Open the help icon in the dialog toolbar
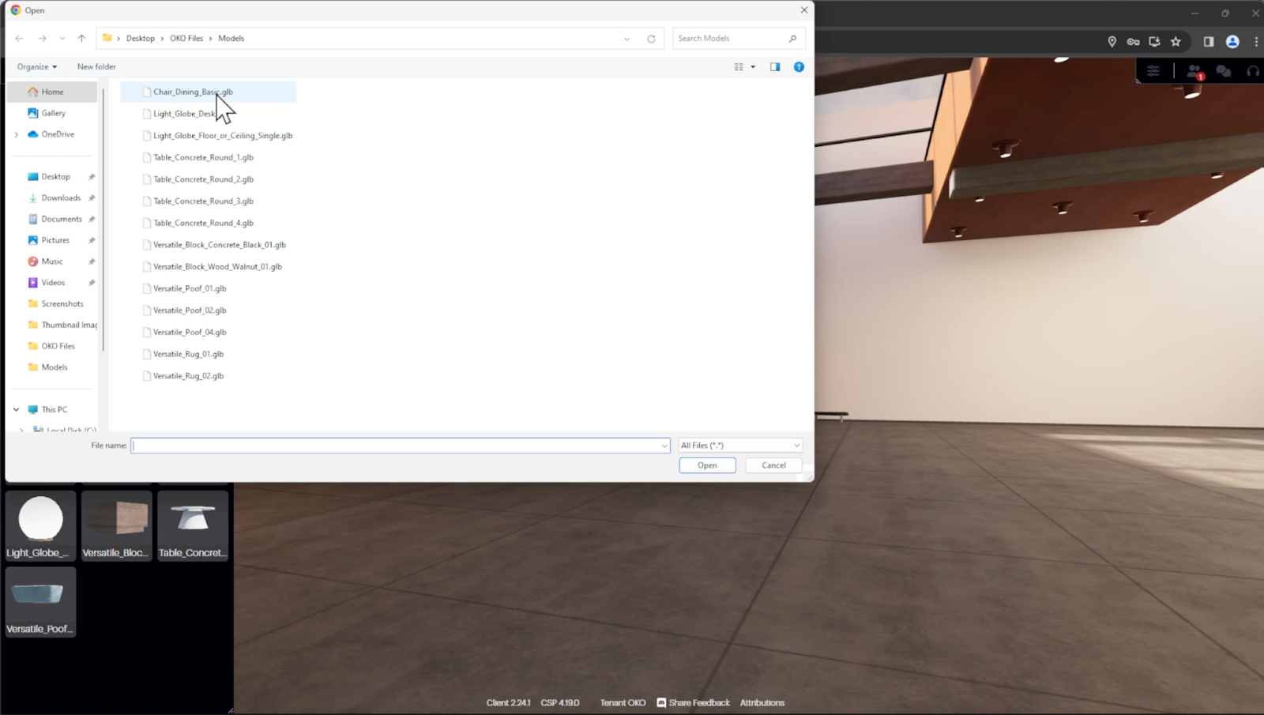This screenshot has width=1264, height=715. [799, 67]
